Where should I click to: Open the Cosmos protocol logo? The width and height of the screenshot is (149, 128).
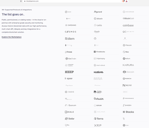[x=71, y=32]
